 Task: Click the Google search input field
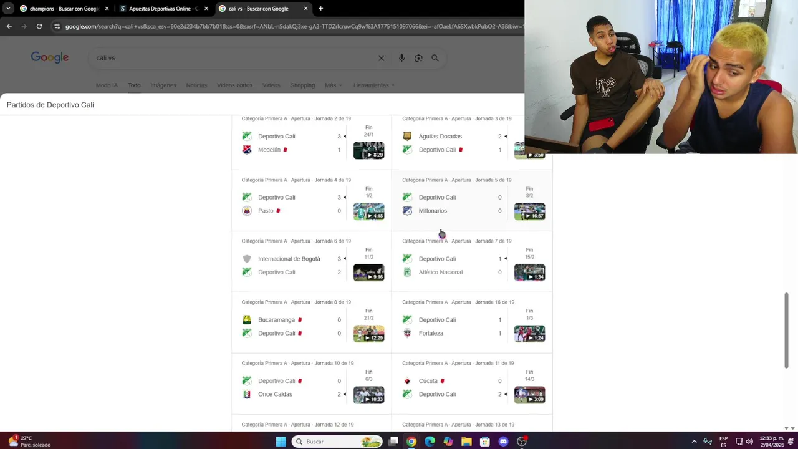pyautogui.click(x=234, y=58)
